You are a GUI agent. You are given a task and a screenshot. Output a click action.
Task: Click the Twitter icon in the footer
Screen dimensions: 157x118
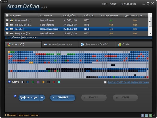tap(147, 115)
